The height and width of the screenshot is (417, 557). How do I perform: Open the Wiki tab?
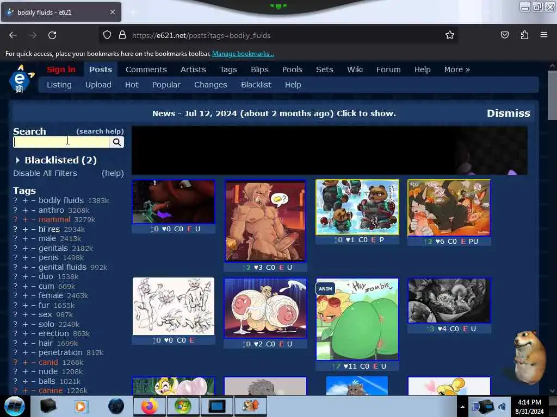point(355,69)
